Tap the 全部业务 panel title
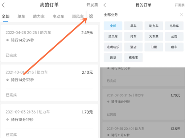Viewport: 185px width, 138px height. tap(111, 15)
